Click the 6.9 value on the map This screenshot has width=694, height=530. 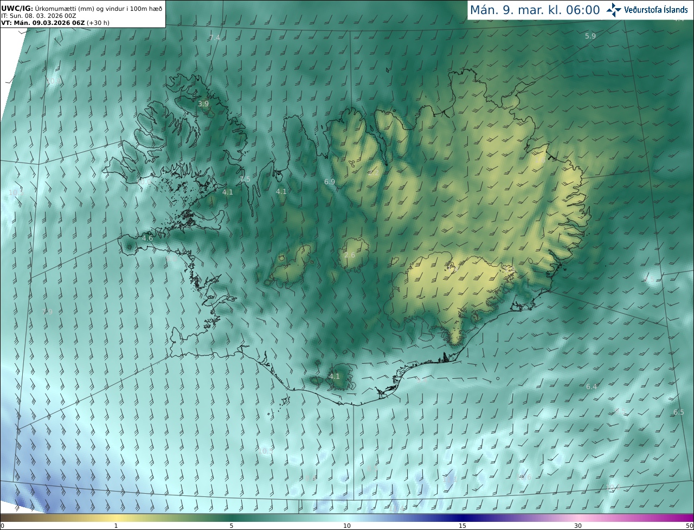(x=330, y=182)
